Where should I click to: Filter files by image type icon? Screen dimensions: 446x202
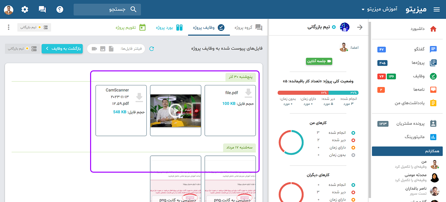point(103,49)
